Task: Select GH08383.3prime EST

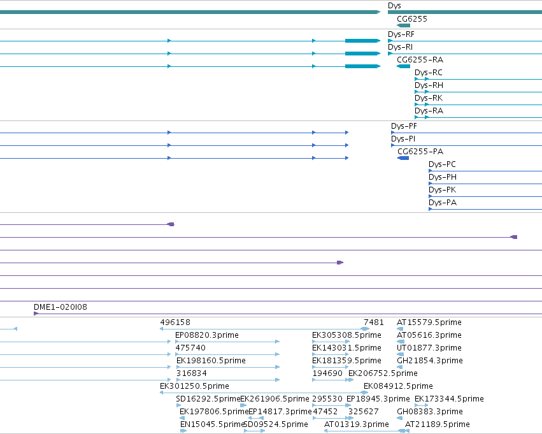Action: click(x=430, y=412)
